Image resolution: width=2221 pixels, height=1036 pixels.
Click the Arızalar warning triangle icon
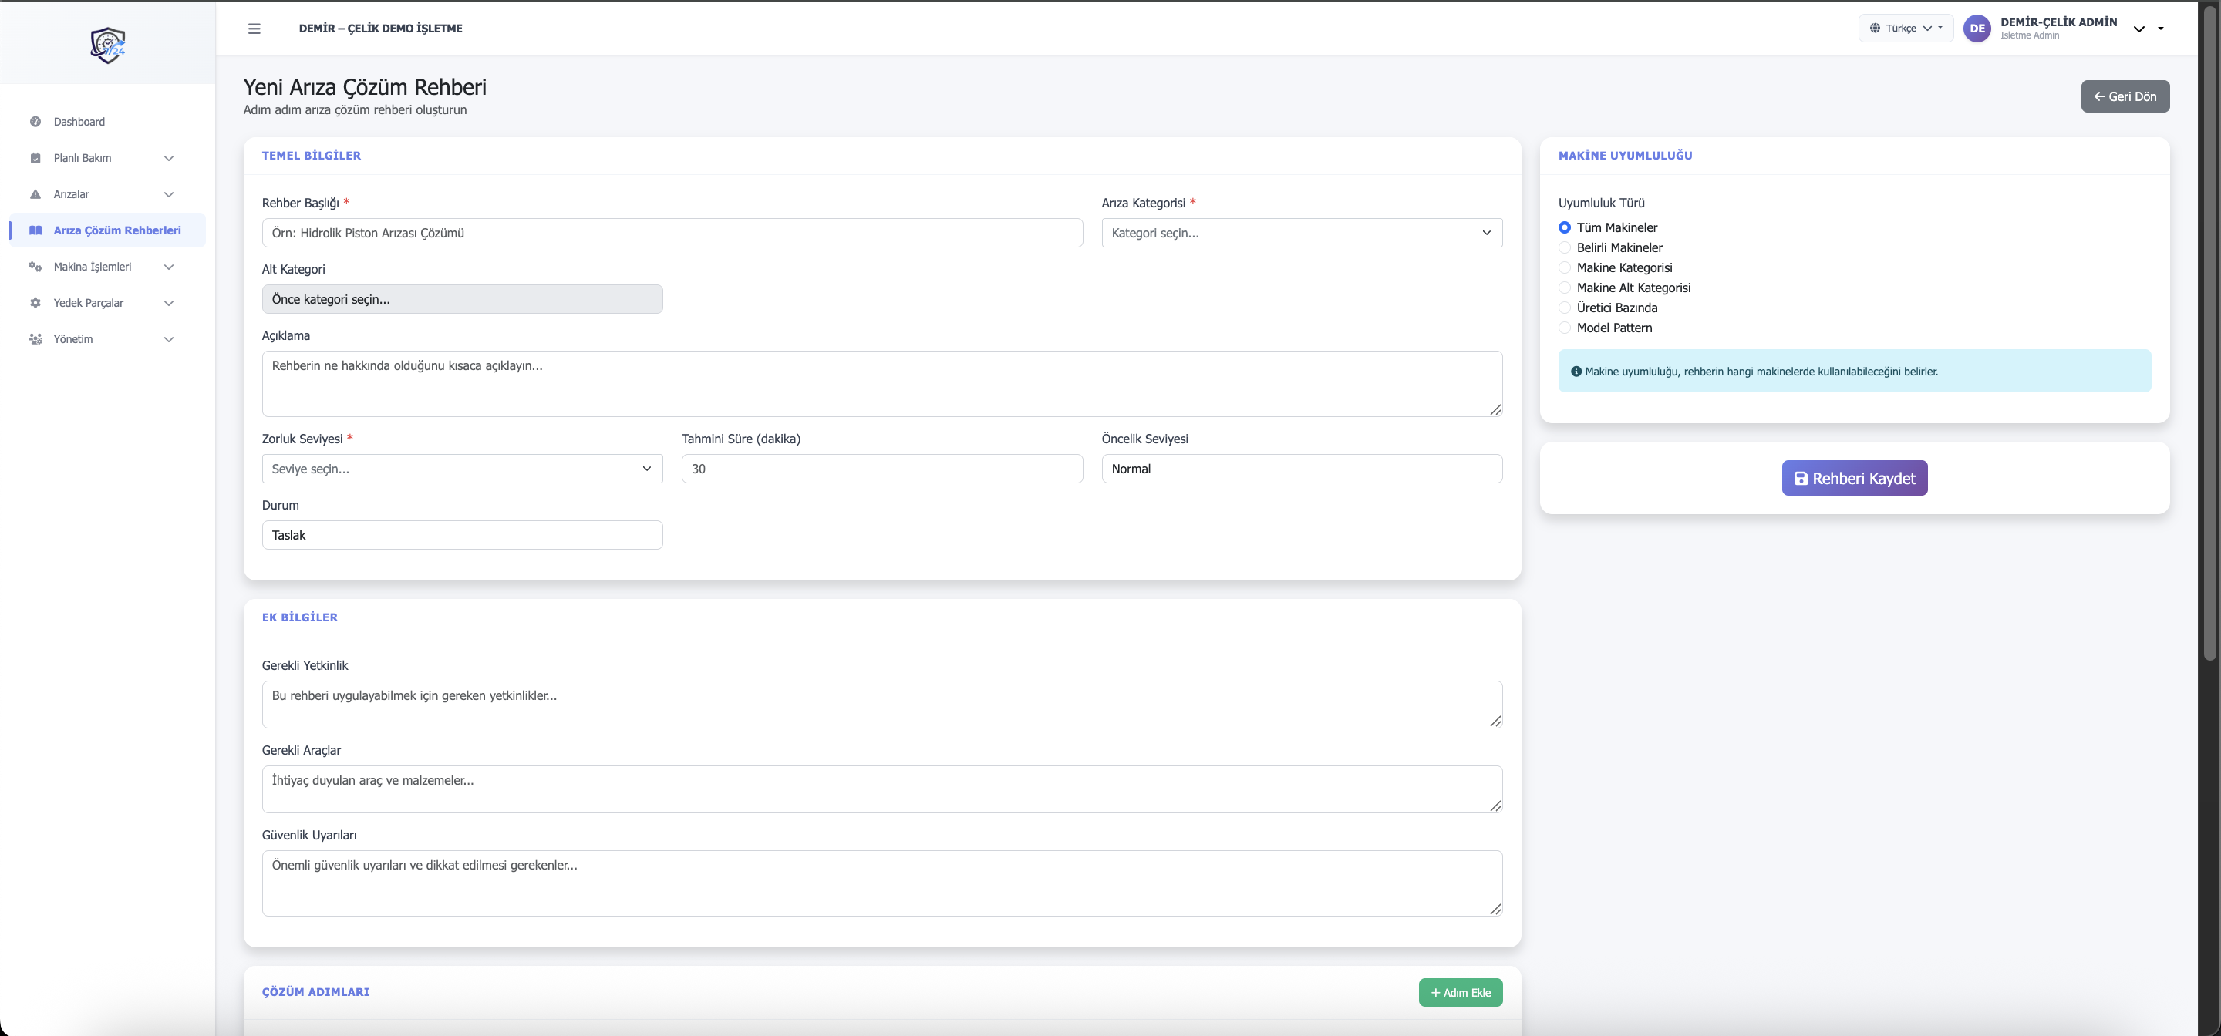click(35, 194)
